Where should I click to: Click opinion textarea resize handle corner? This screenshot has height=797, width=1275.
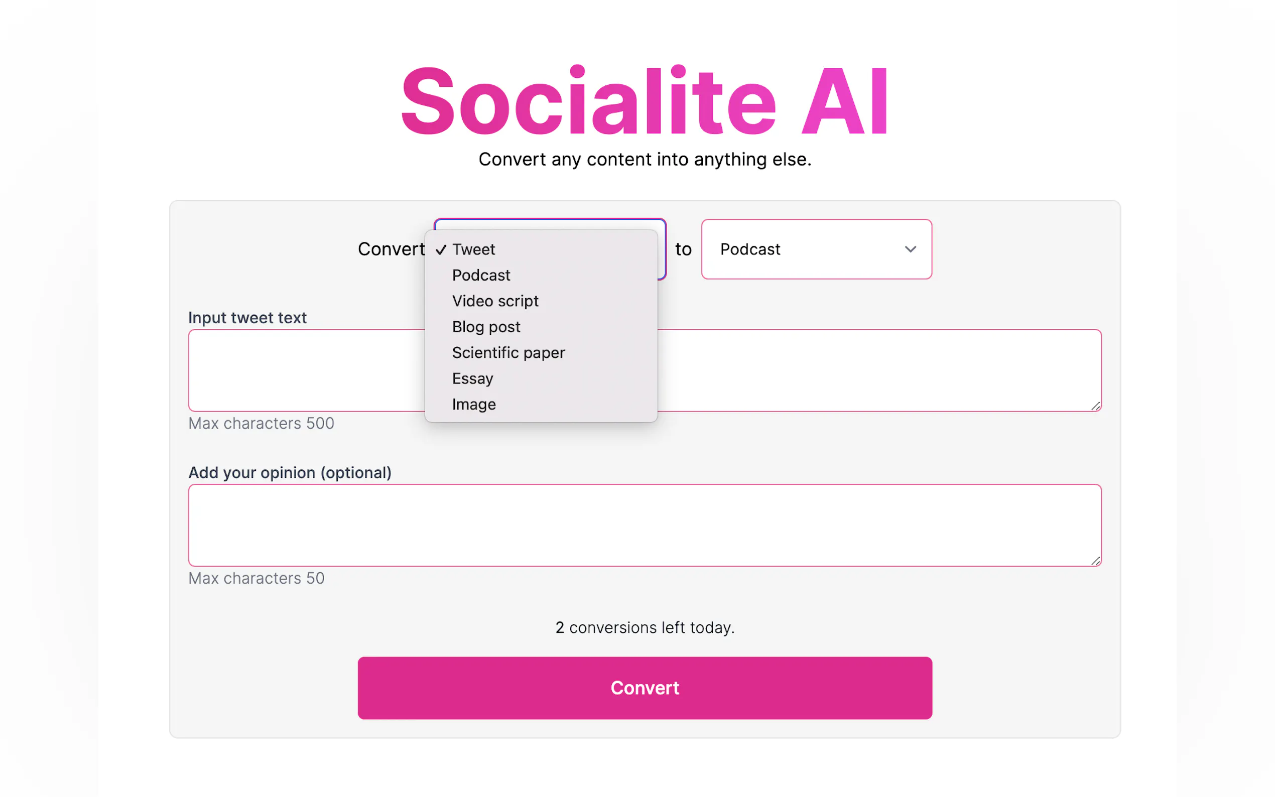coord(1095,561)
